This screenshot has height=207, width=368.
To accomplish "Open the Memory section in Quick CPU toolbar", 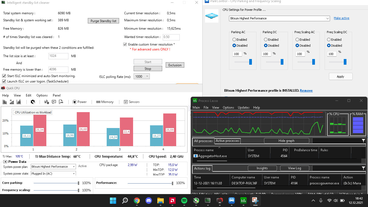I will [x=105, y=102].
